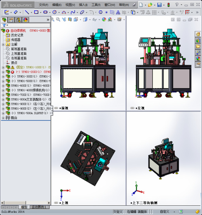Screen dimensions: 202x215
Task: Choose the Polygon sketch tool
Action: (x=101, y=12)
